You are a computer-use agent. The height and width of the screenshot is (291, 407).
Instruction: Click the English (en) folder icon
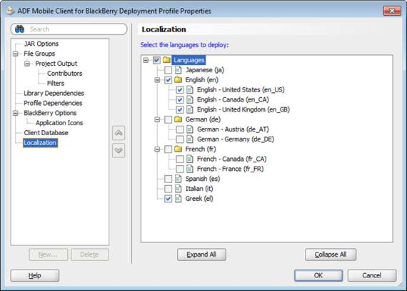click(x=178, y=80)
